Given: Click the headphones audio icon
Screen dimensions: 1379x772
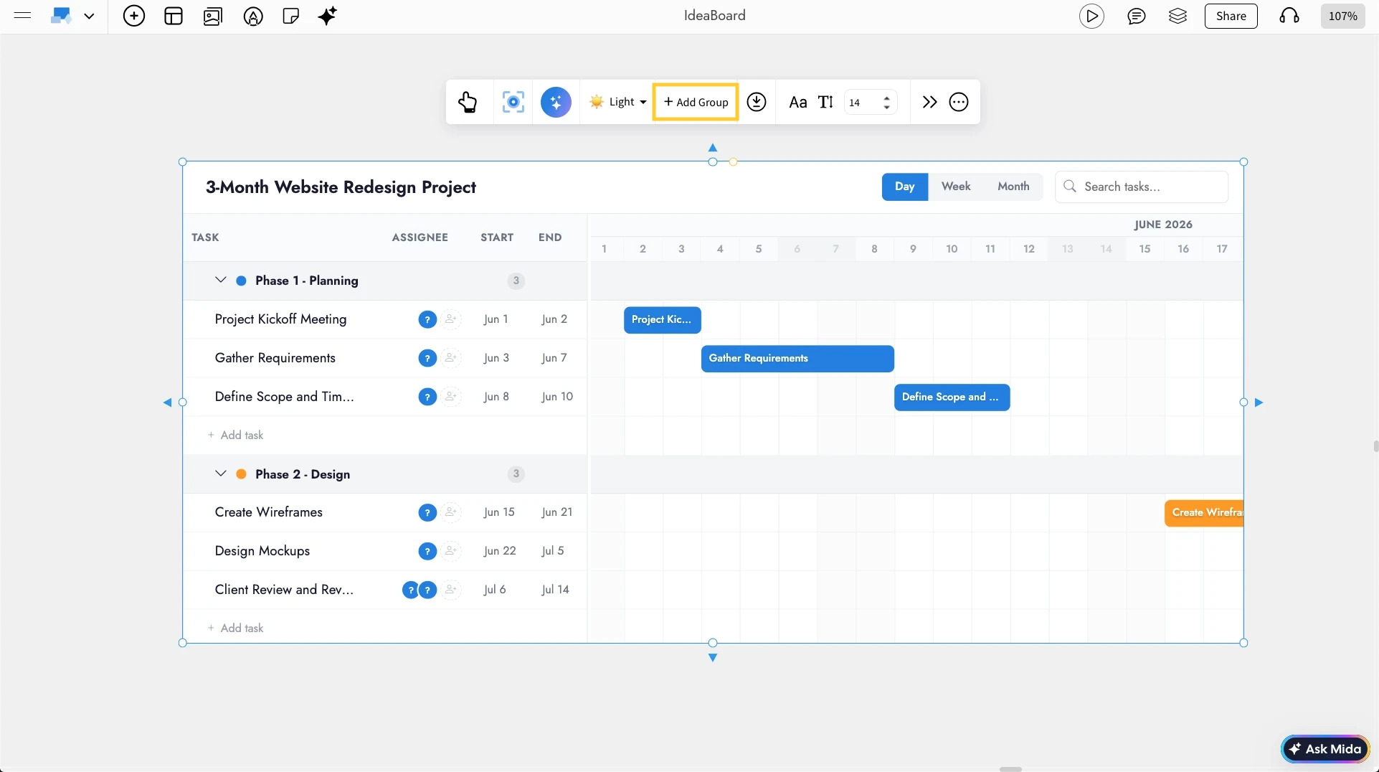Looking at the screenshot, I should [x=1288, y=16].
